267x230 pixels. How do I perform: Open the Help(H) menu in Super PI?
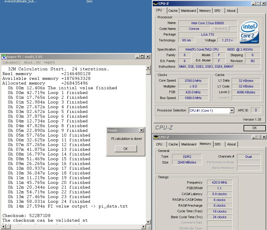(49, 62)
